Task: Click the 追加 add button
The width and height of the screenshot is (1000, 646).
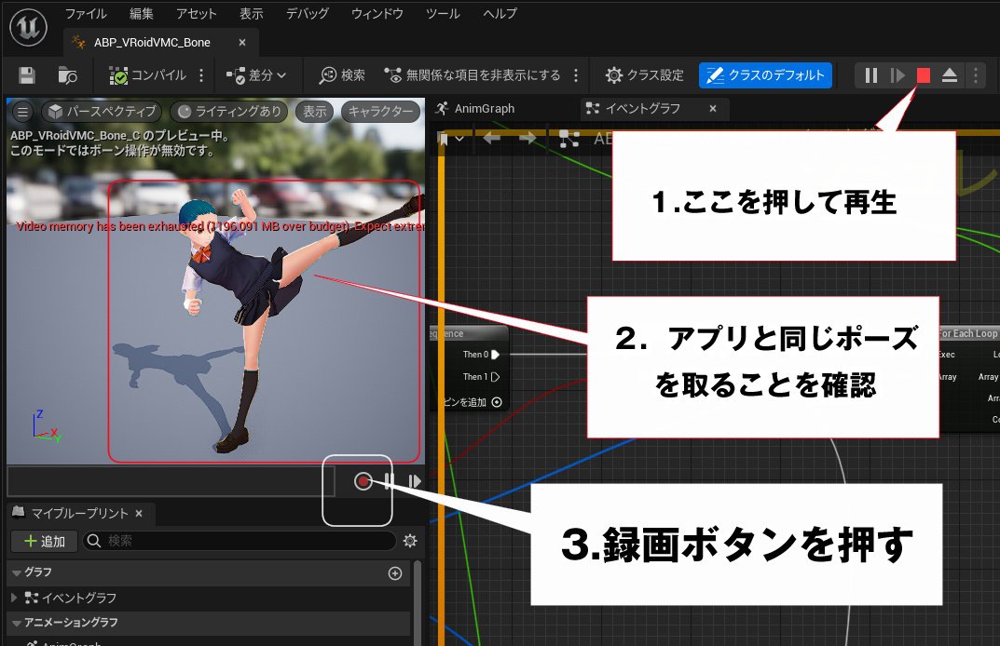Action: pos(44,541)
